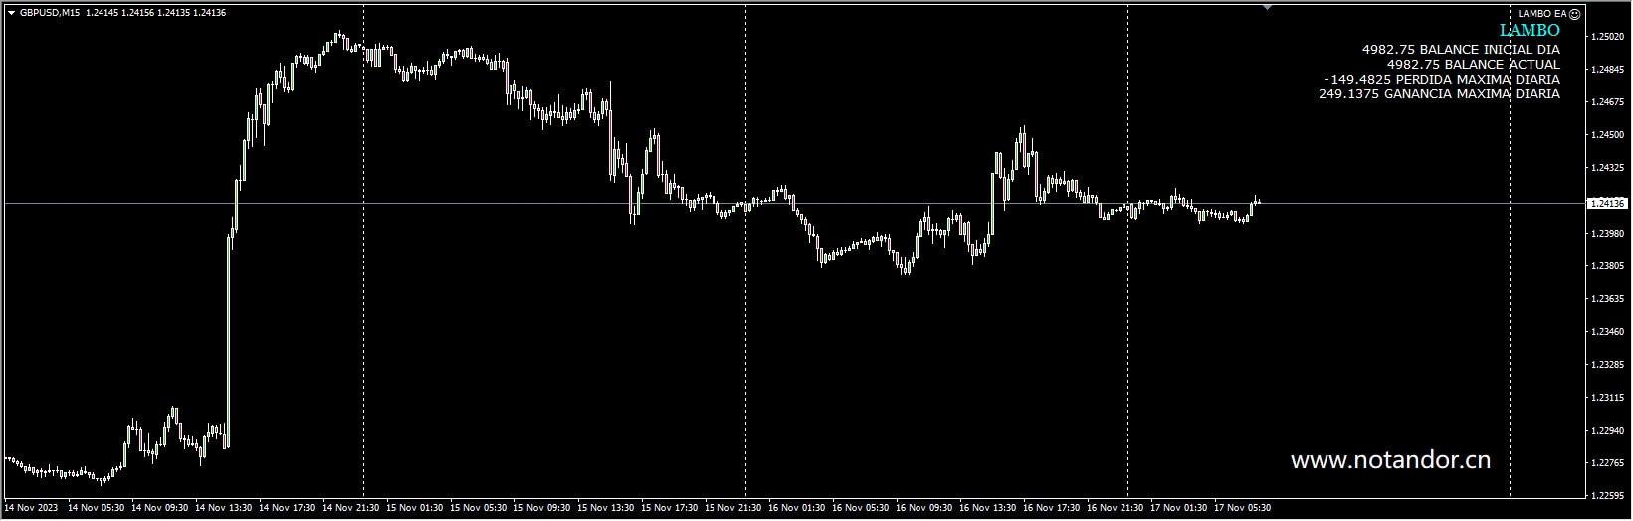Click time axis label '14 Nov 05:30'

pyautogui.click(x=97, y=507)
